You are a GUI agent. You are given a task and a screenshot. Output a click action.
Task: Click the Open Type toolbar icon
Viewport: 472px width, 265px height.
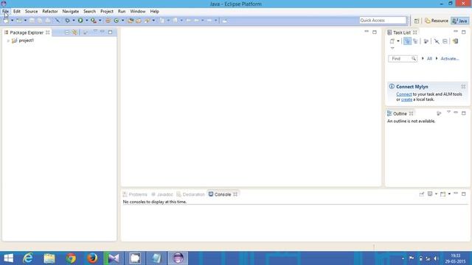tap(131, 21)
